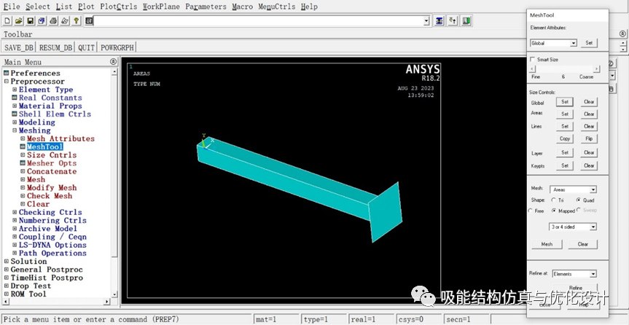
Task: Click Set for Size Controls Global
Action: point(565,102)
